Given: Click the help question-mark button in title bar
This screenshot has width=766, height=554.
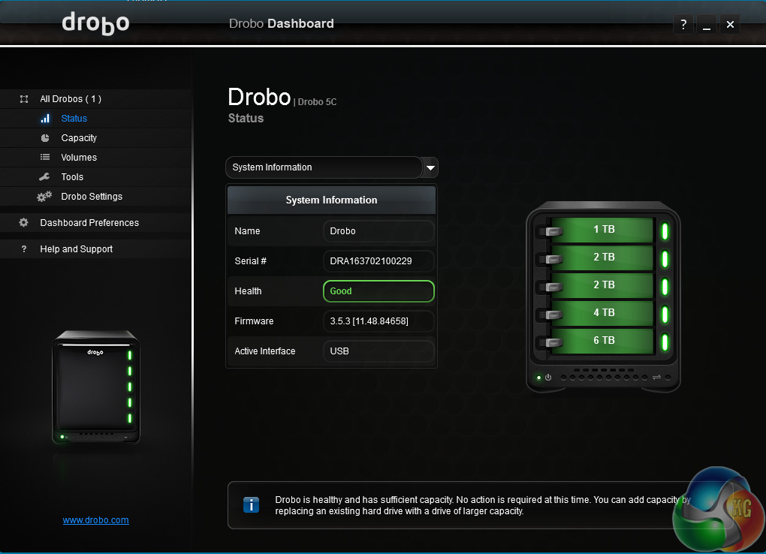Looking at the screenshot, I should pyautogui.click(x=683, y=24).
